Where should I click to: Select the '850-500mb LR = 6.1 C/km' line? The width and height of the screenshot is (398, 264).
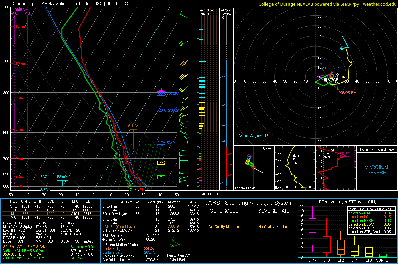pos(24,254)
